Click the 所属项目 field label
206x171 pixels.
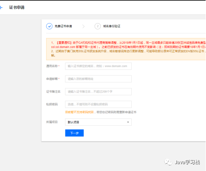(52, 122)
